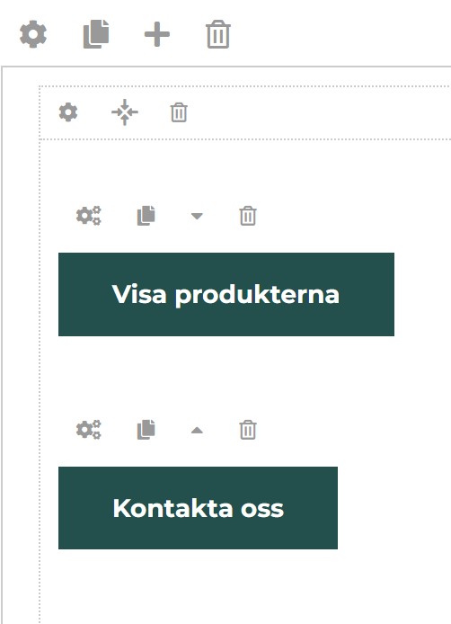Image resolution: width=451 pixels, height=624 pixels.
Task: Duplicate the Visa produkterna button module
Action: pos(146,216)
